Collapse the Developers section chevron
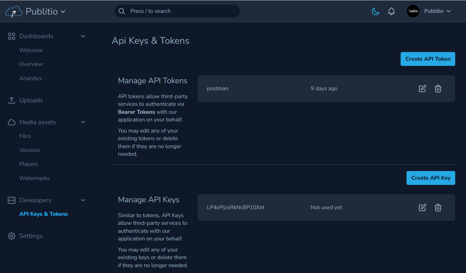This screenshot has height=273, width=466. pos(83,200)
